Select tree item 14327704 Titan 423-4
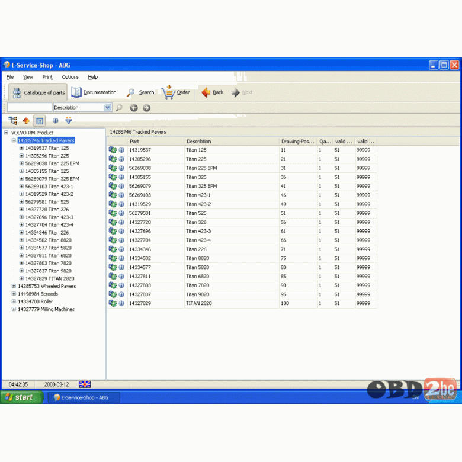This screenshot has width=462, height=462. click(49, 225)
